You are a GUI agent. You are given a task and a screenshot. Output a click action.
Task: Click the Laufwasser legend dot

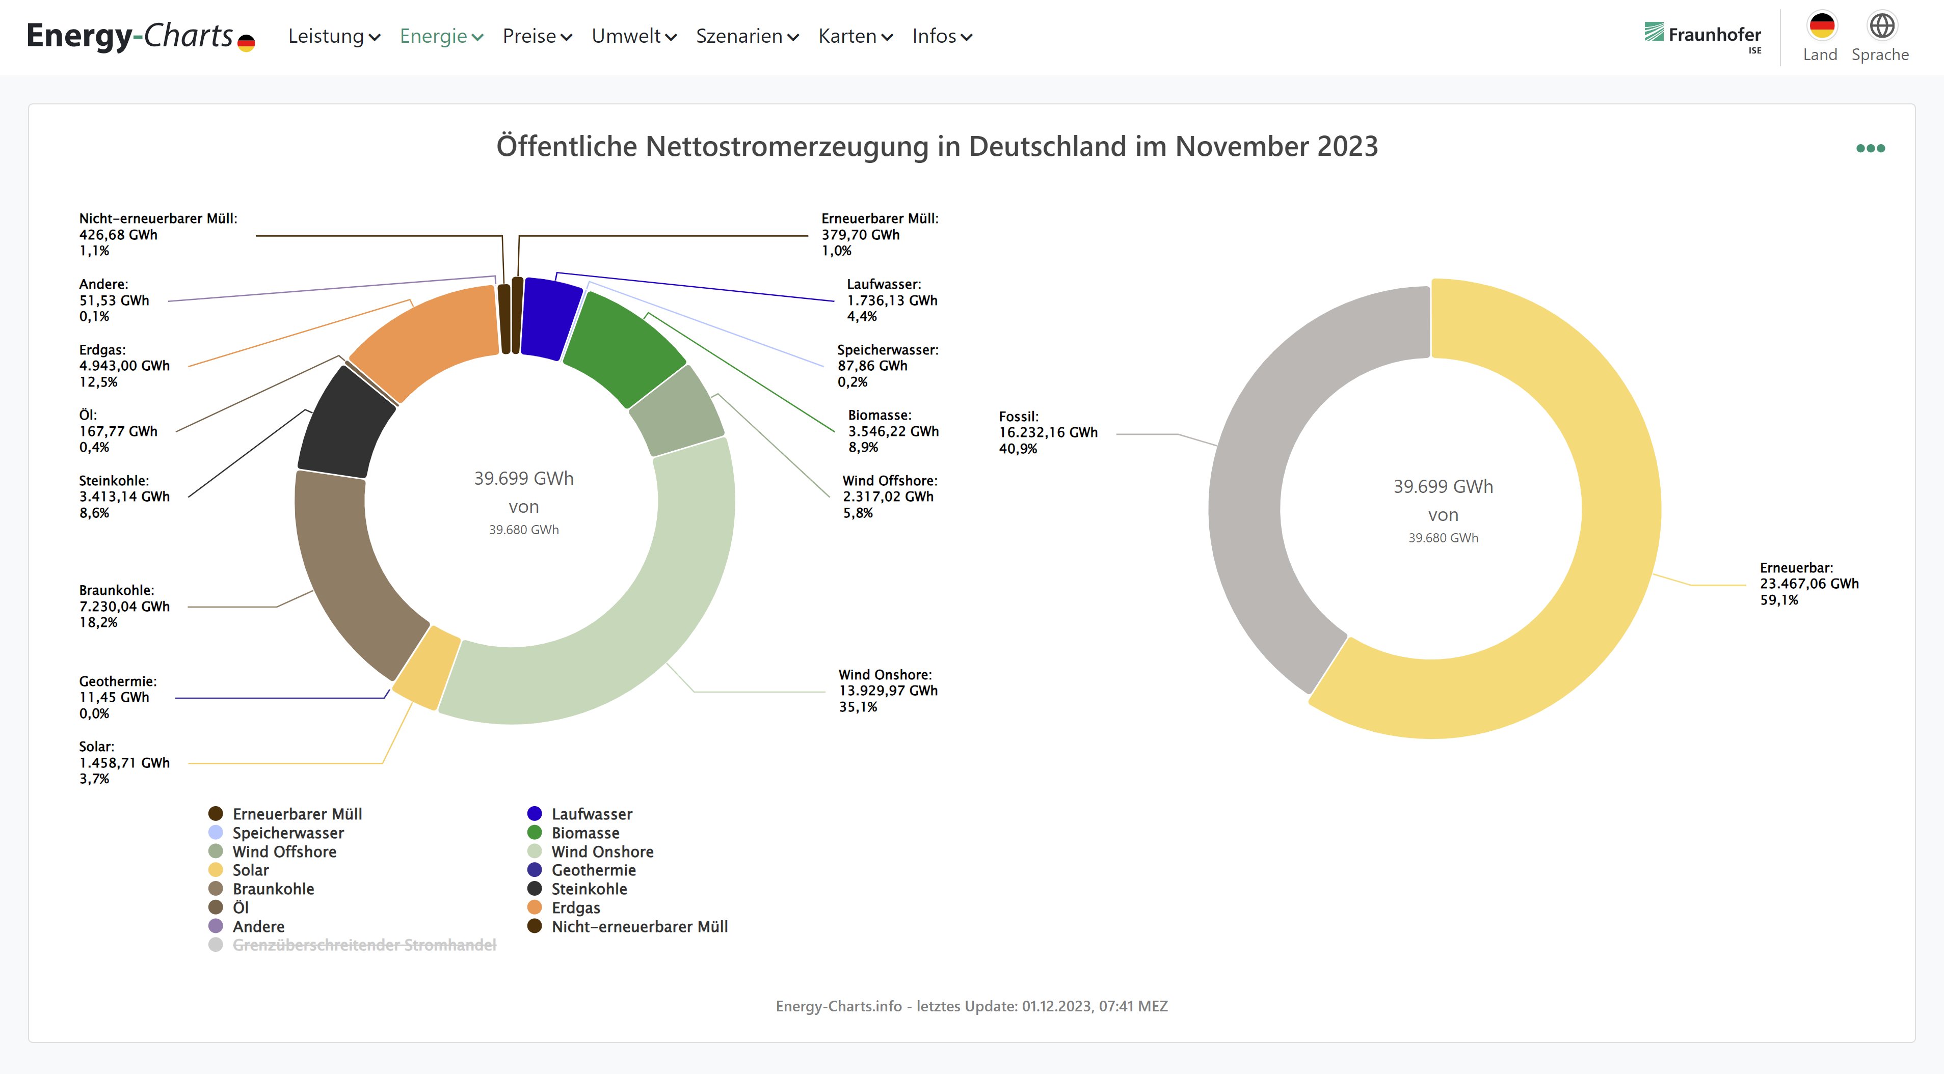pos(535,814)
